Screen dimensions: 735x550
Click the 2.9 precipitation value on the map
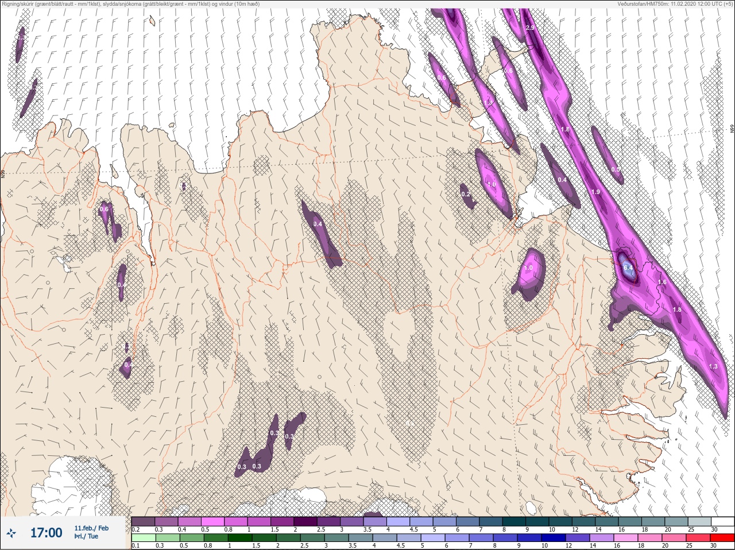coord(529,28)
